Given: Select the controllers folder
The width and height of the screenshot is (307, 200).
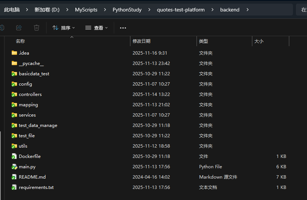Looking at the screenshot, I should tap(30, 94).
